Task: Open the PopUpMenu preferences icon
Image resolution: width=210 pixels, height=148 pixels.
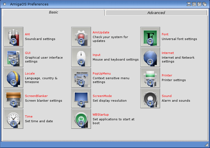Action: (81, 78)
